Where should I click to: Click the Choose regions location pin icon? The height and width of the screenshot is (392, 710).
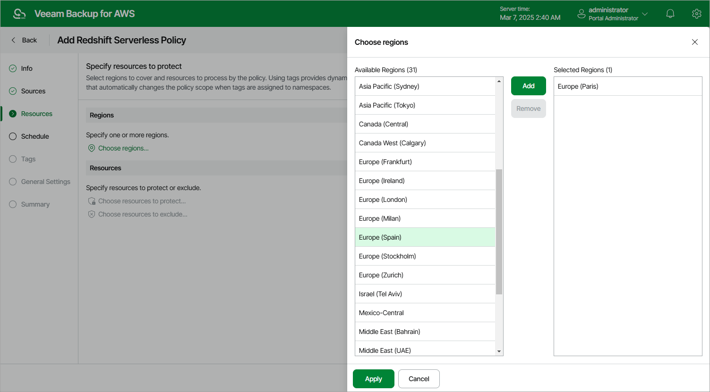tap(92, 148)
